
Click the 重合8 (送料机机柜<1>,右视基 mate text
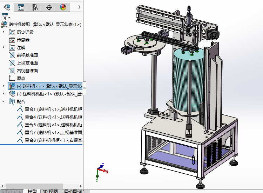point(54,140)
